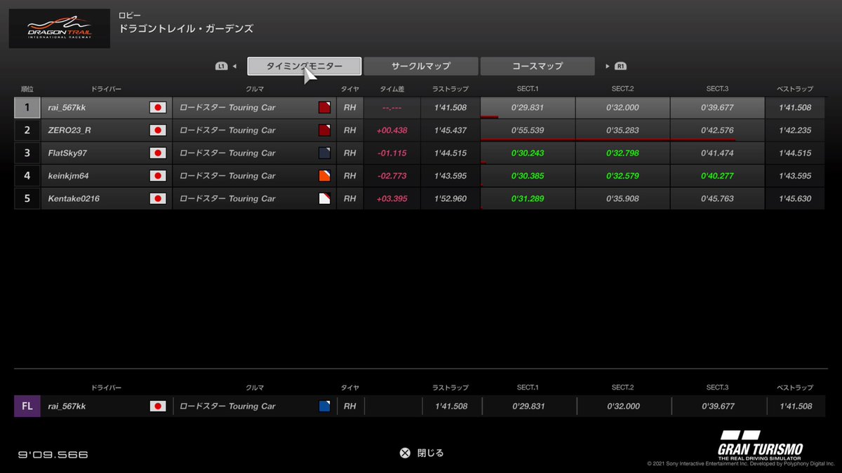
Task: Select position 4 badge
Action: click(27, 176)
